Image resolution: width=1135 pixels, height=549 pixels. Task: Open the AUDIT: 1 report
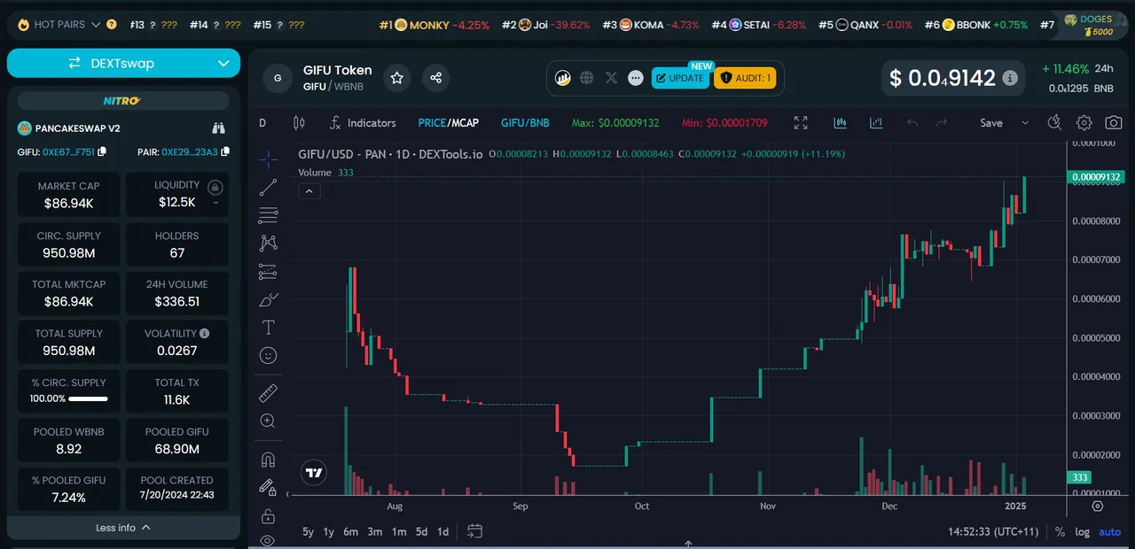[x=745, y=78]
